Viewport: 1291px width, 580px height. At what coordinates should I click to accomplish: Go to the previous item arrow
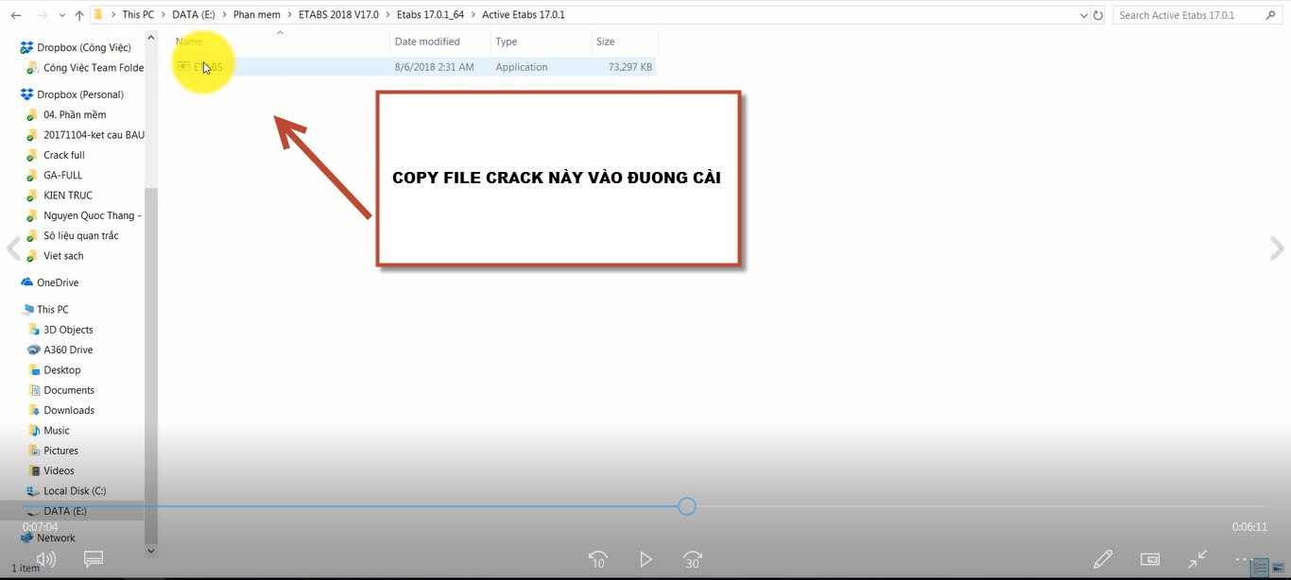(13, 248)
